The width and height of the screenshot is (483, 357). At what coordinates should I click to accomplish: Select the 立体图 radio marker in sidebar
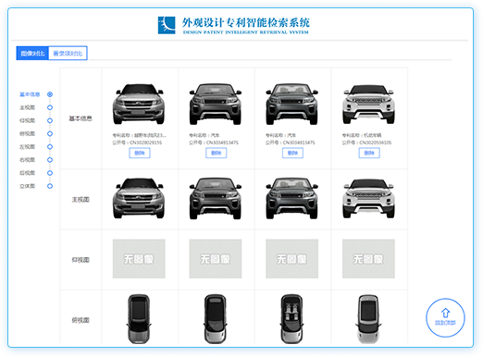click(50, 186)
